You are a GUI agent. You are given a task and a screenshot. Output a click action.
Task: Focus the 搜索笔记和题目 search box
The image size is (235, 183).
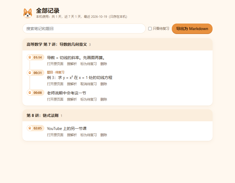pyautogui.click(x=84, y=28)
